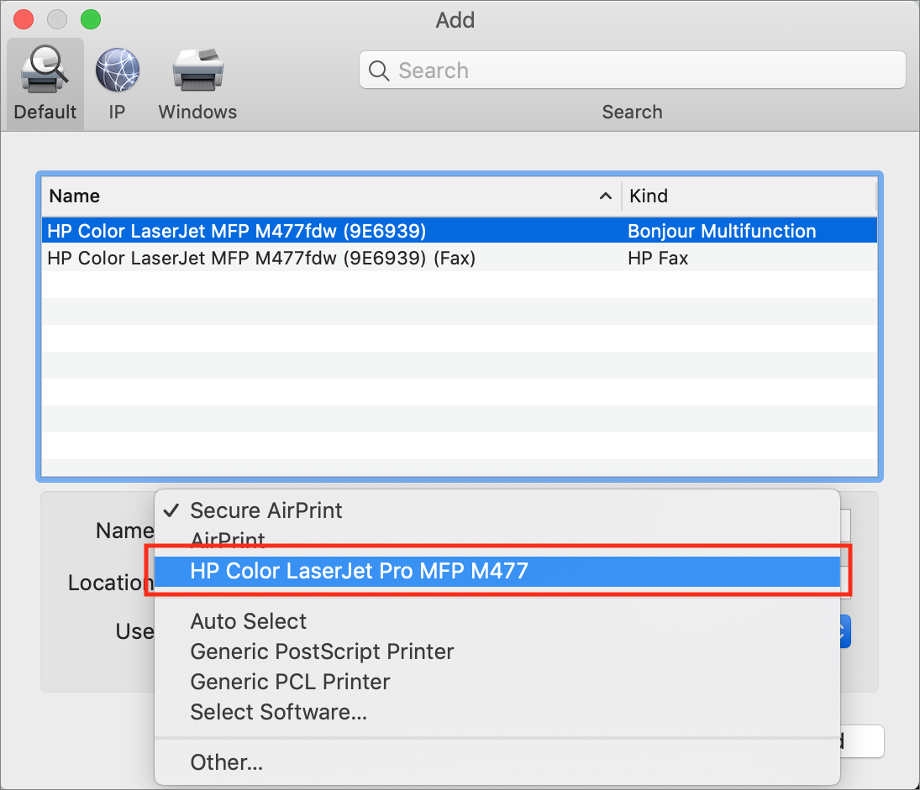Pick HP Color LaserJet Pro MFP M477 driver
The height and width of the screenshot is (790, 920).
pos(363,570)
